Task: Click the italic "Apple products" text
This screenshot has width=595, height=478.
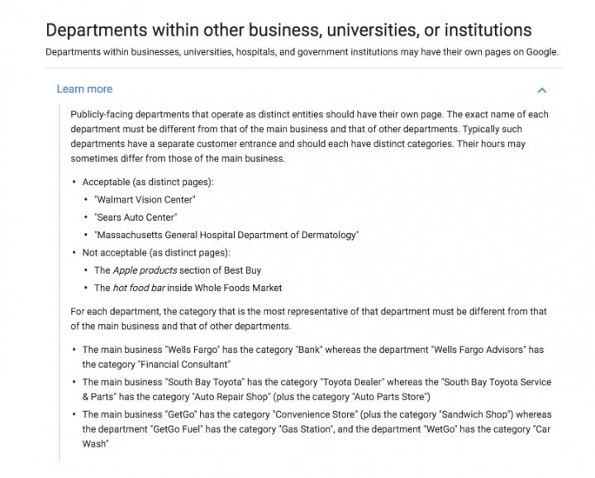Action: 145,270
